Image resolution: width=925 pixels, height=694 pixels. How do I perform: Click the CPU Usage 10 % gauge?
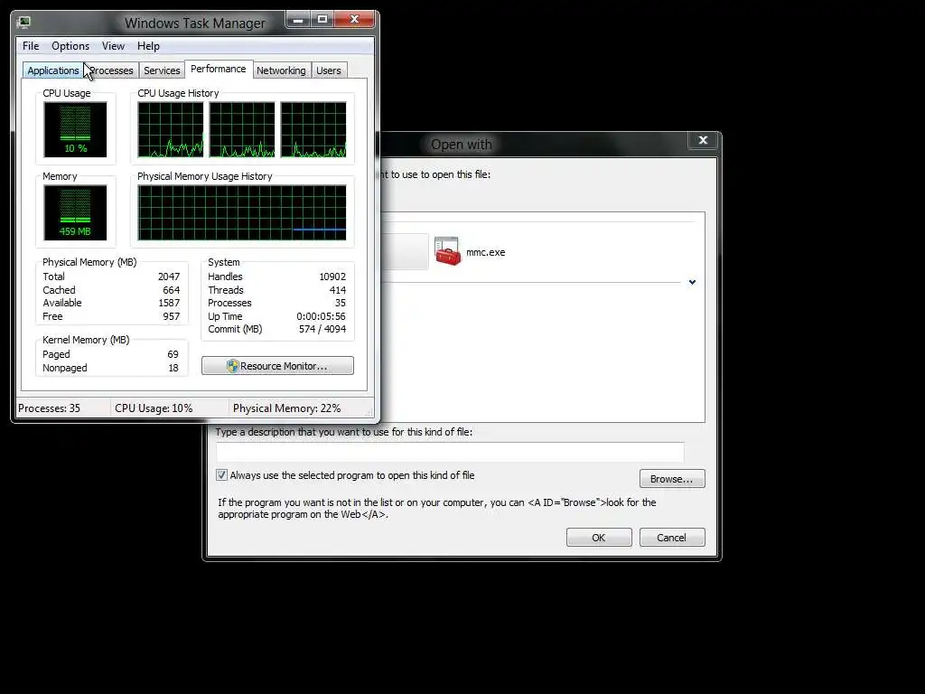[x=75, y=129]
